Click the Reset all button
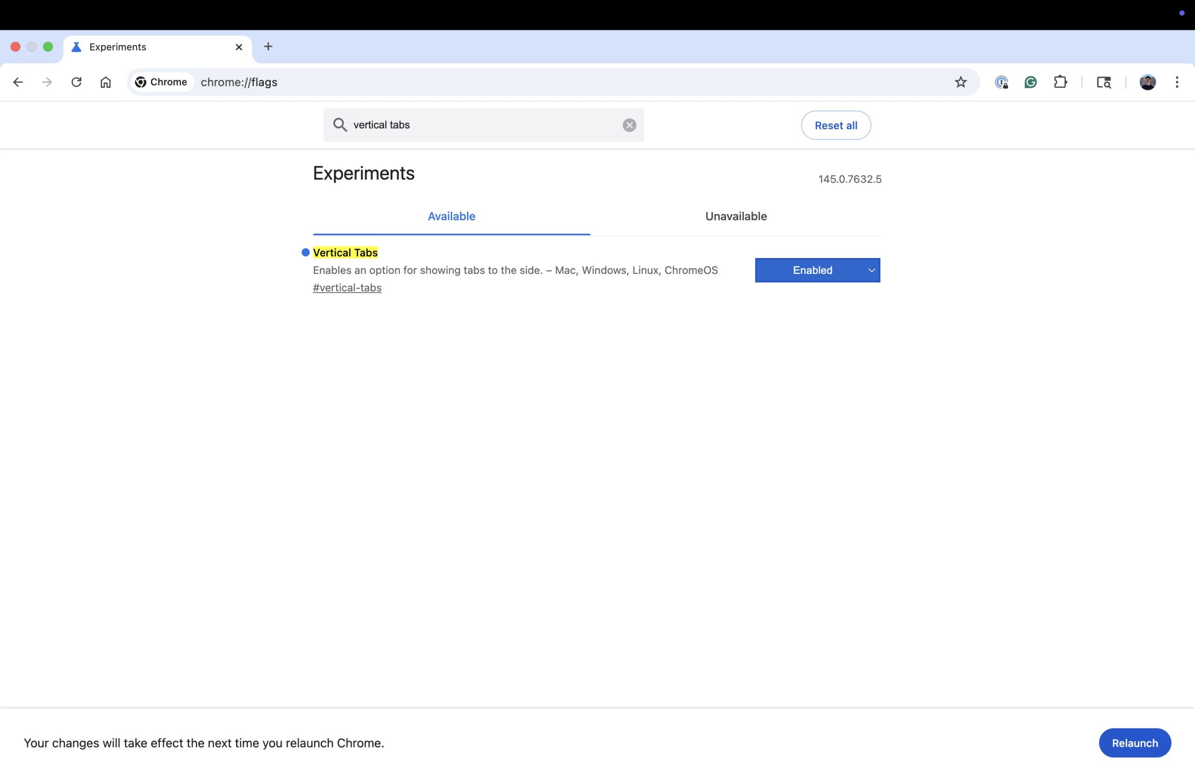This screenshot has height=777, width=1195. click(x=836, y=126)
